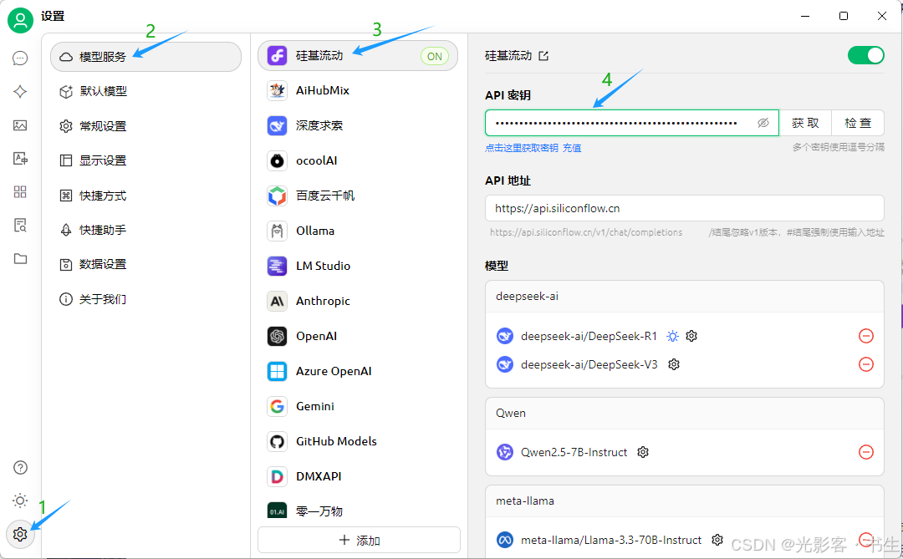Open the agents star sidebar icon
Viewport: 903px width, 559px height.
[20, 92]
